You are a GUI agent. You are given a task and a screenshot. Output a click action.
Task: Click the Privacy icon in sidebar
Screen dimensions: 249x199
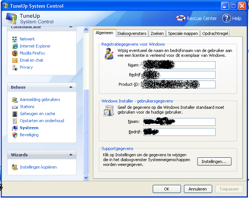(x=15, y=68)
